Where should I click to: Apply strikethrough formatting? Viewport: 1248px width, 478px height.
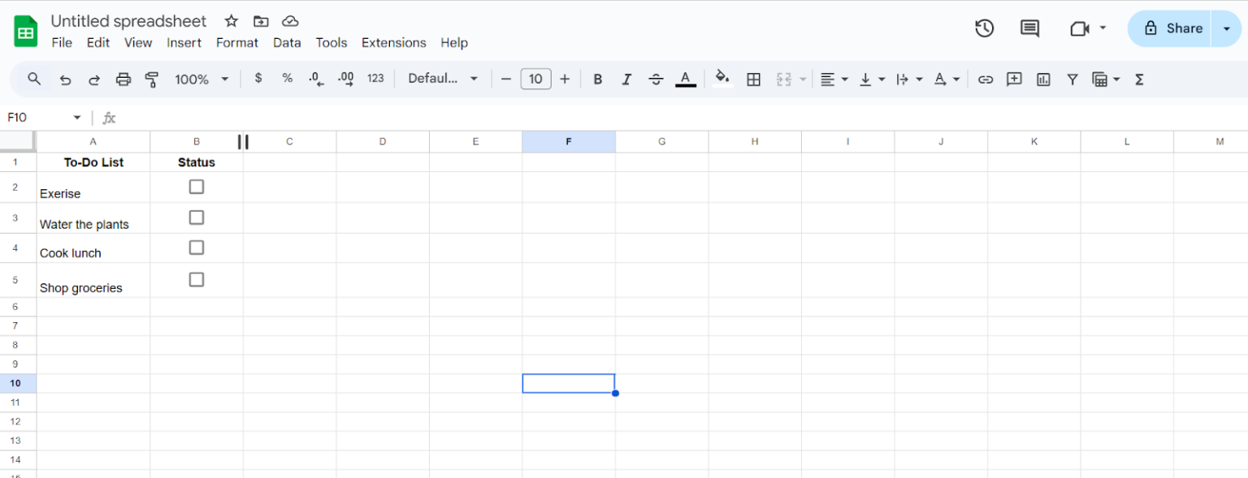coord(656,79)
